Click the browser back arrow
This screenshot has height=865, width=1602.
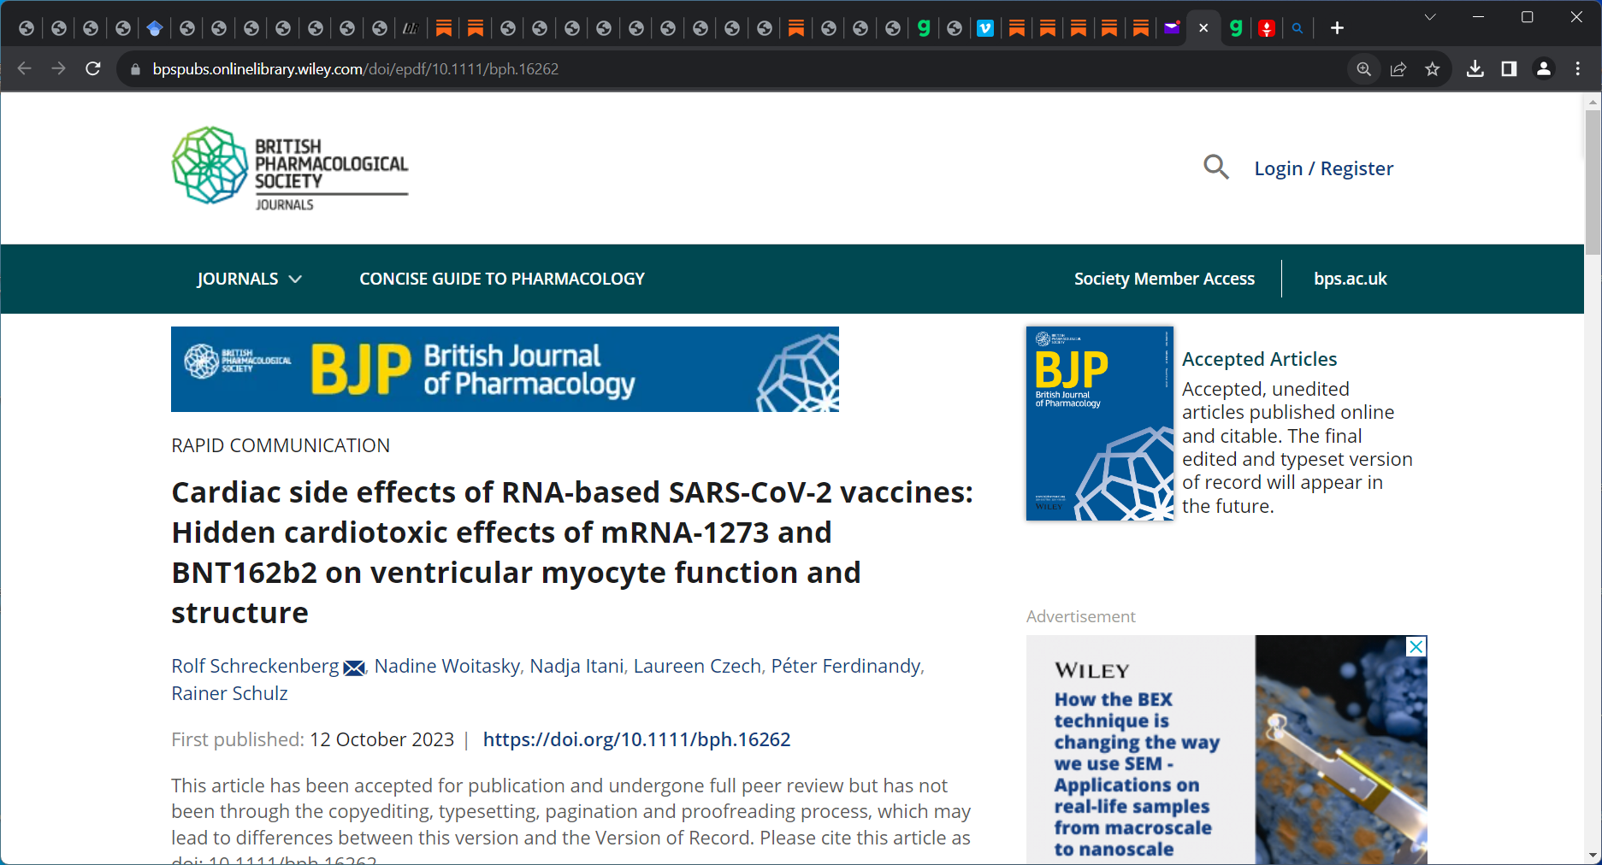25,68
